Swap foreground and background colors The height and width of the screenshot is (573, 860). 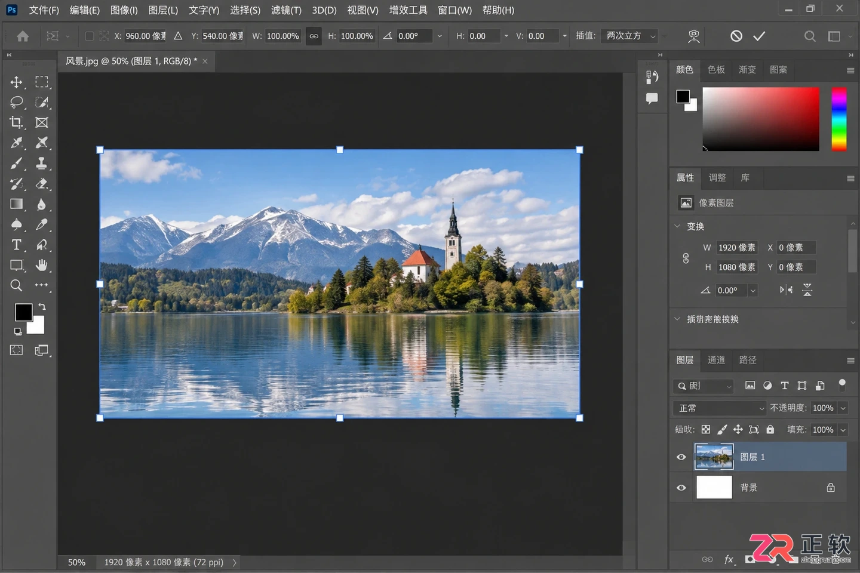pyautogui.click(x=42, y=306)
